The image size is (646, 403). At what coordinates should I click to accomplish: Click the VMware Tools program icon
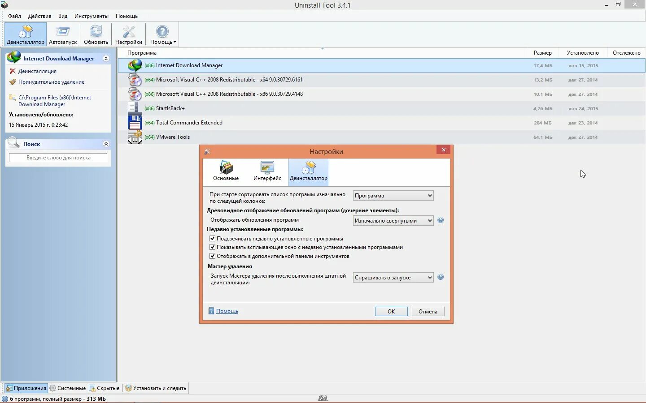click(135, 137)
